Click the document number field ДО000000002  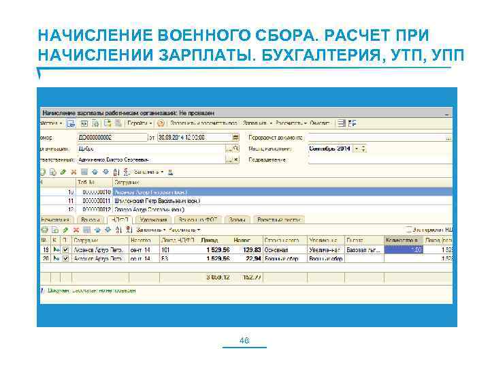click(112, 138)
